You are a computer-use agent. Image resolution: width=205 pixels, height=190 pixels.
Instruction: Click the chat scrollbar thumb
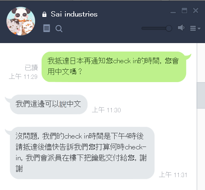[201, 95]
